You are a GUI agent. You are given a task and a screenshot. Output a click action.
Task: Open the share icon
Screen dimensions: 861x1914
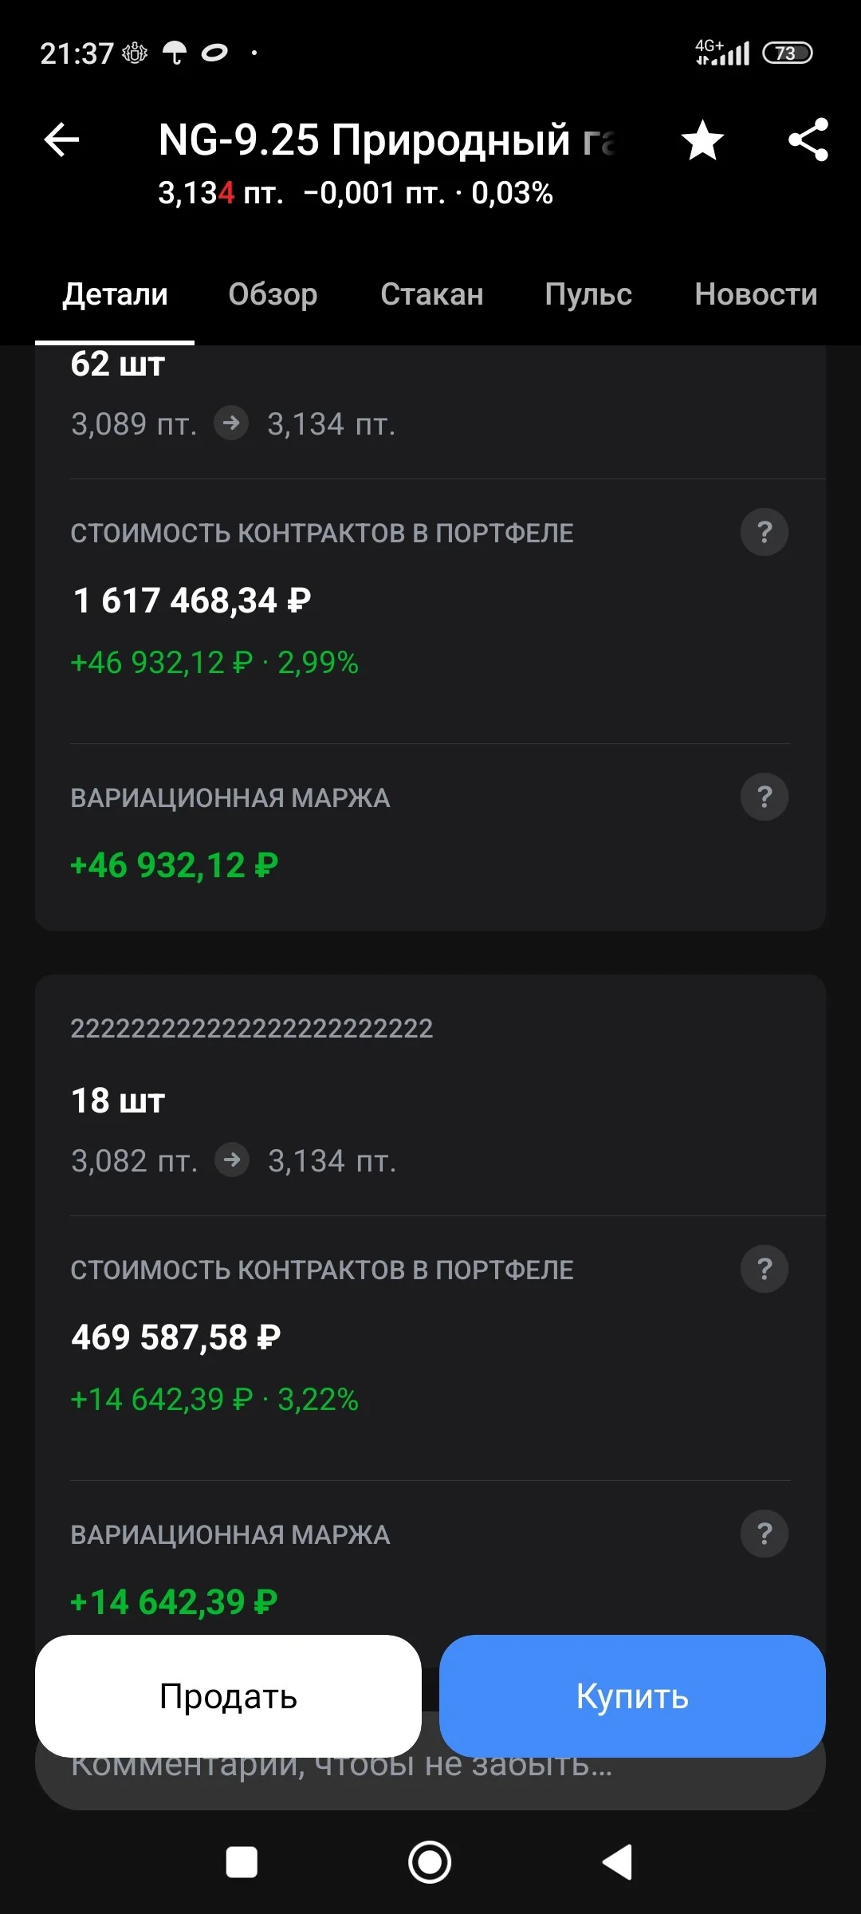pos(808,140)
